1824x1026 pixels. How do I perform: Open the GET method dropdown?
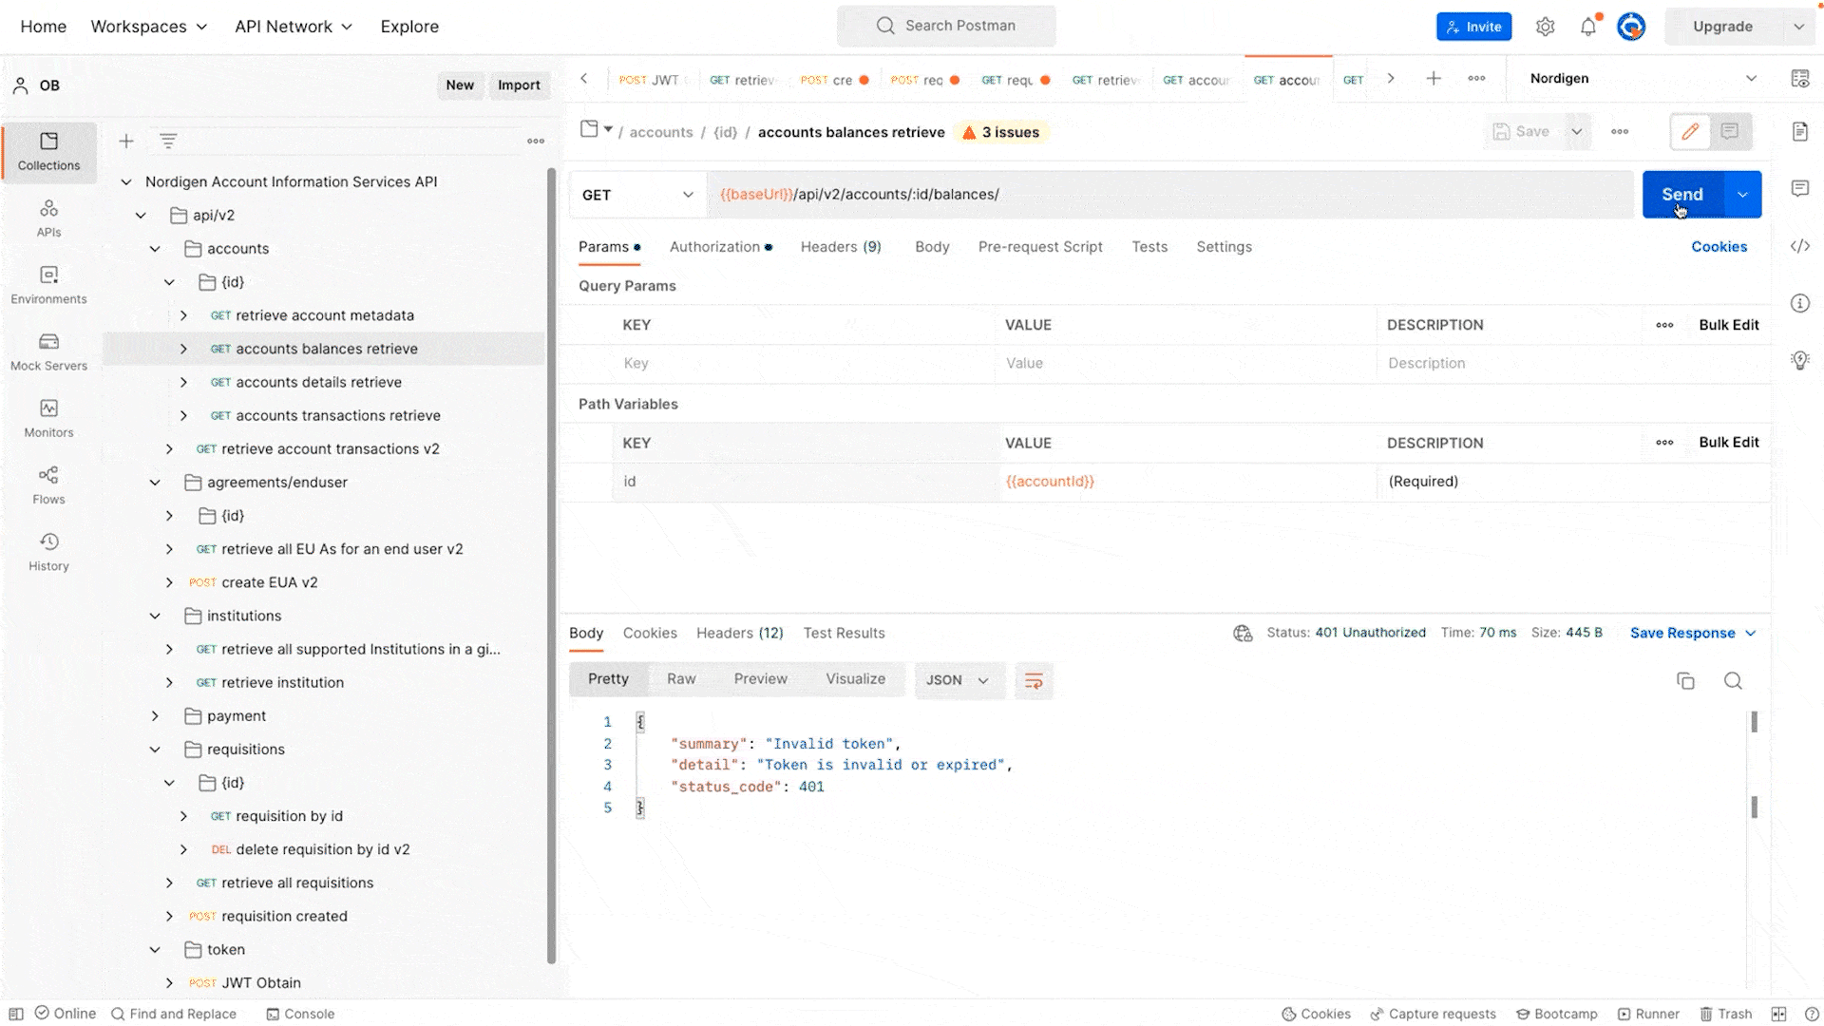point(637,195)
